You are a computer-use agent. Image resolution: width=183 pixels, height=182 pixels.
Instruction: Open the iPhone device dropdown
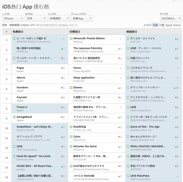[12, 18]
